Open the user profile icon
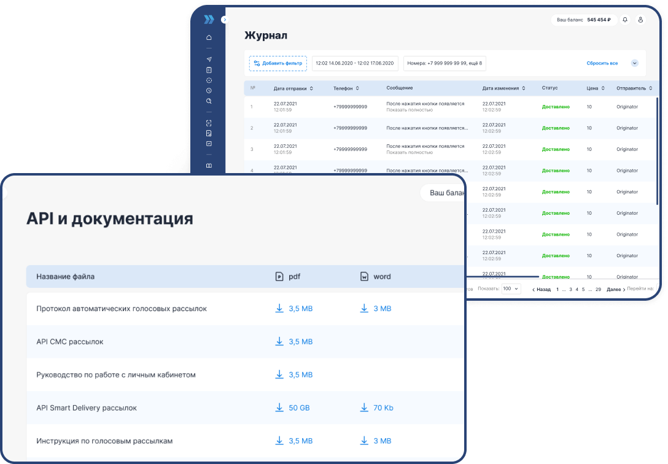Viewport: 668px width, 464px height. tap(640, 20)
